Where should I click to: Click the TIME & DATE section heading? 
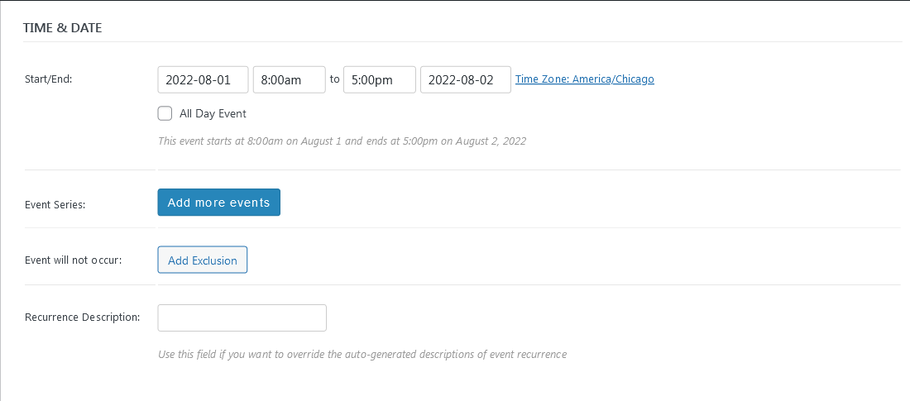(63, 27)
